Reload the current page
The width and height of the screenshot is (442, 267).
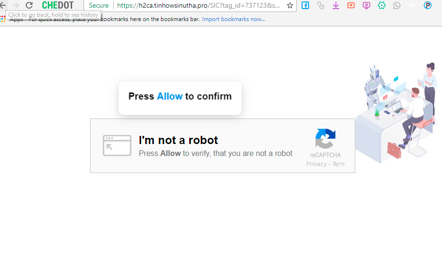pos(29,5)
